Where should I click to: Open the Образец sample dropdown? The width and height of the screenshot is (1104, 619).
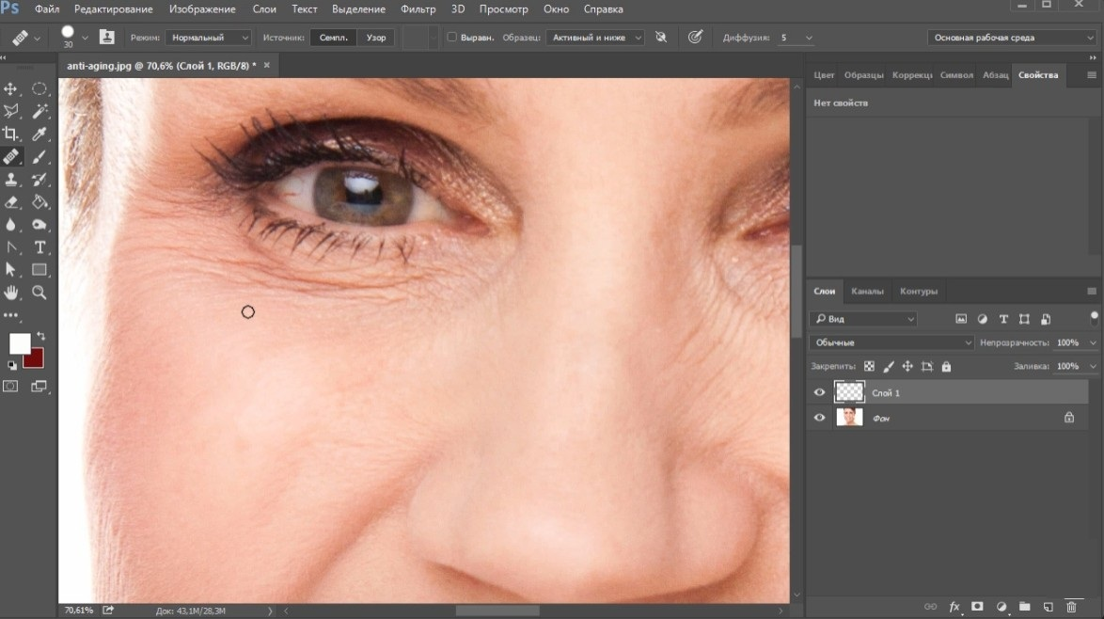[594, 38]
